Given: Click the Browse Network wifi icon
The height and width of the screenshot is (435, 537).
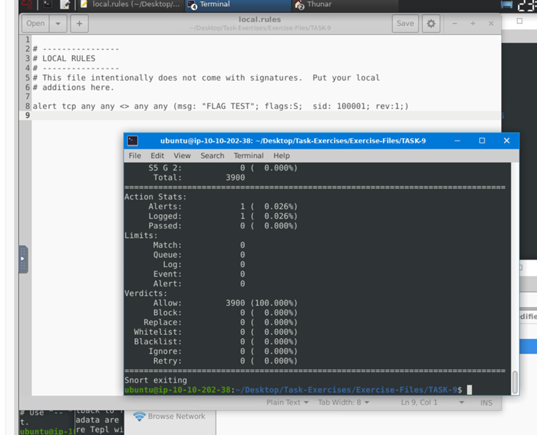Looking at the screenshot, I should tap(139, 417).
